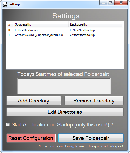Click the red Reset Configuration button
This screenshot has height=153, width=130.
point(31,138)
